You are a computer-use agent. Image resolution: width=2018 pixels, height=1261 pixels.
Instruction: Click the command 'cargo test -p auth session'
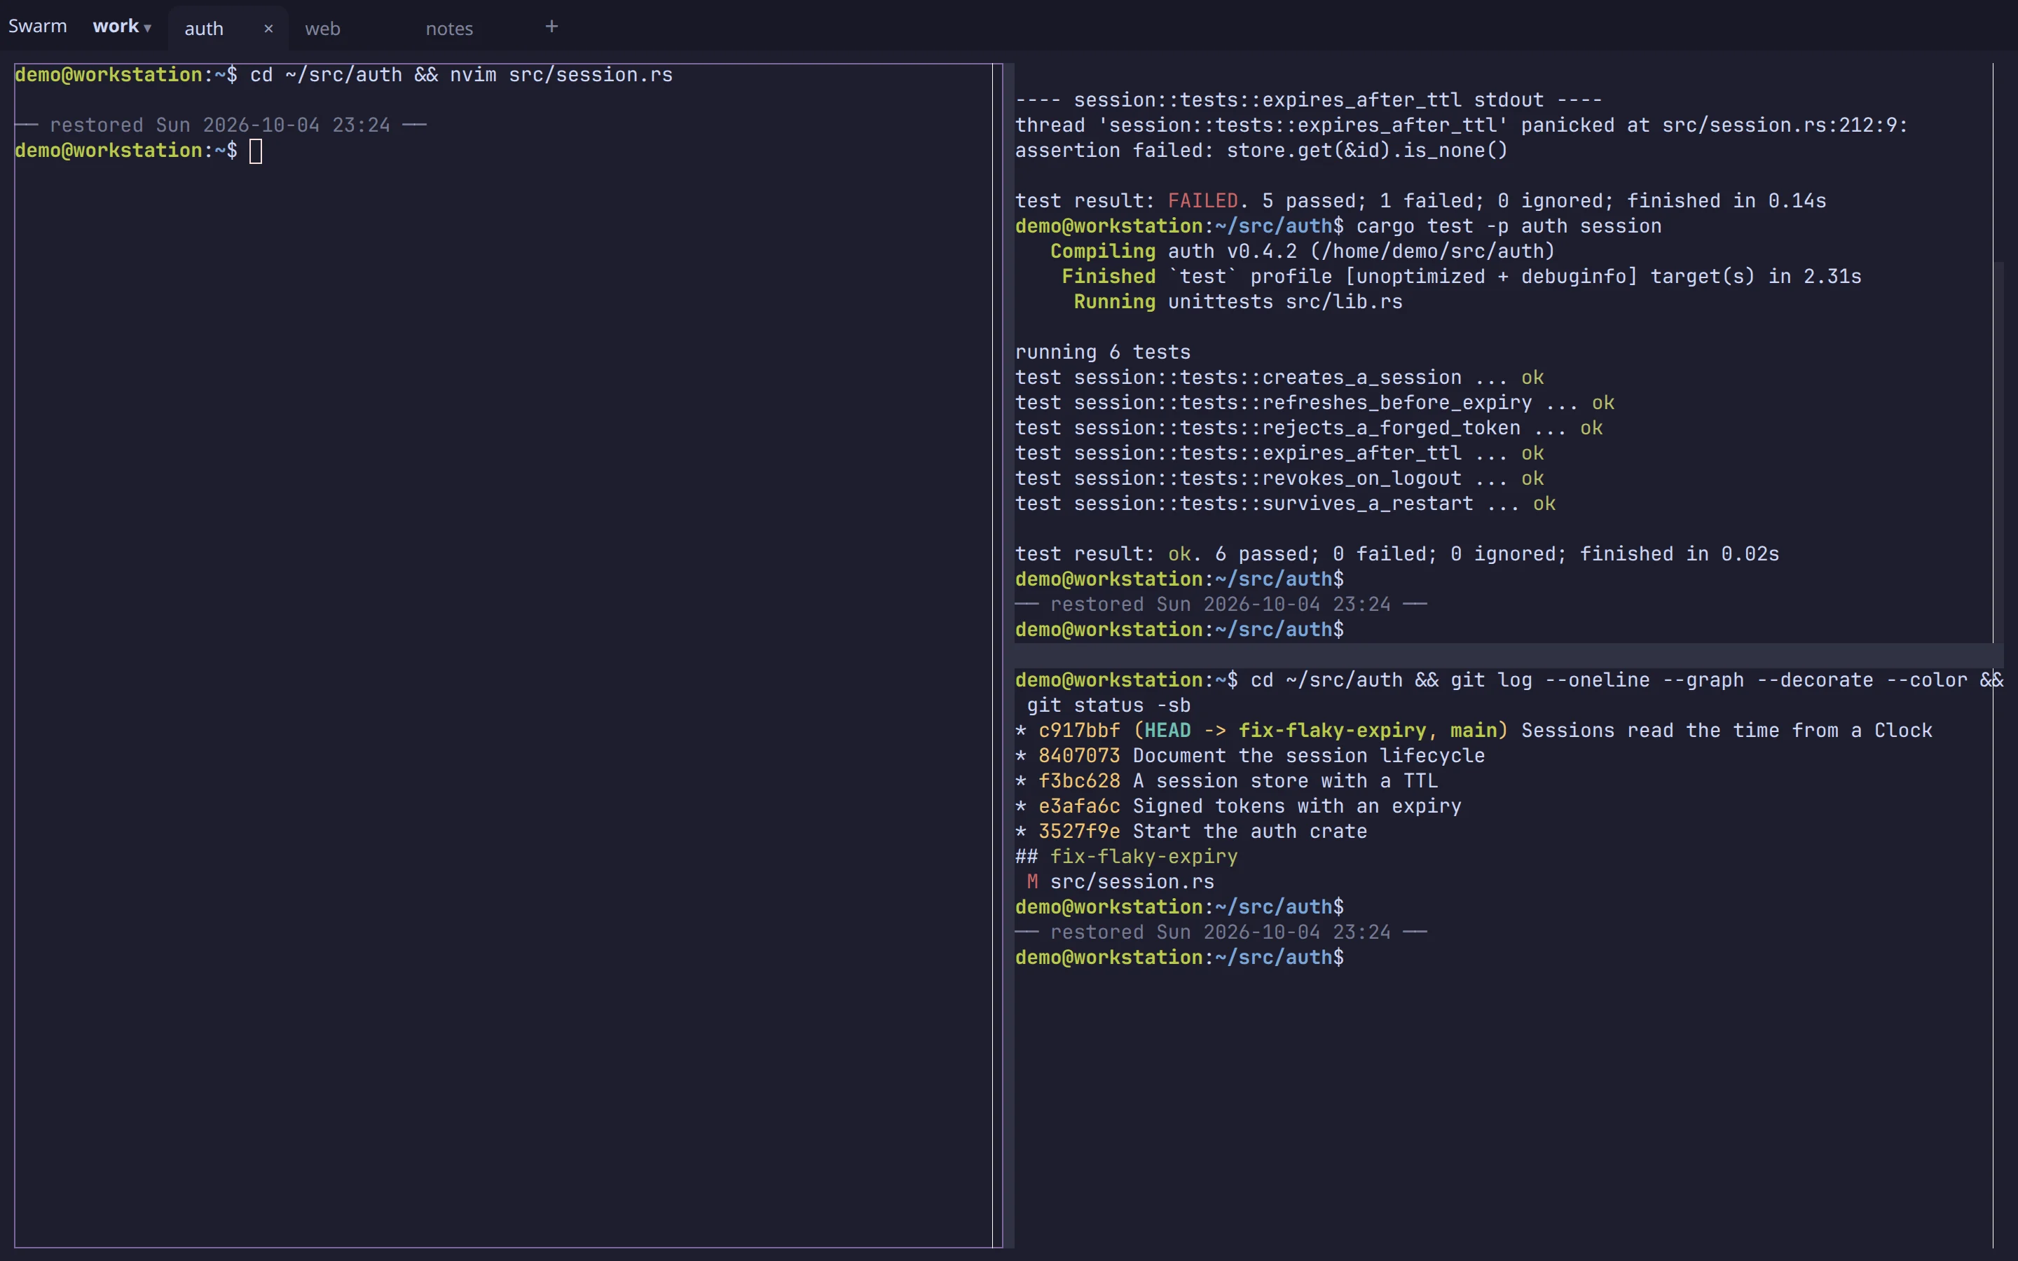(1509, 226)
